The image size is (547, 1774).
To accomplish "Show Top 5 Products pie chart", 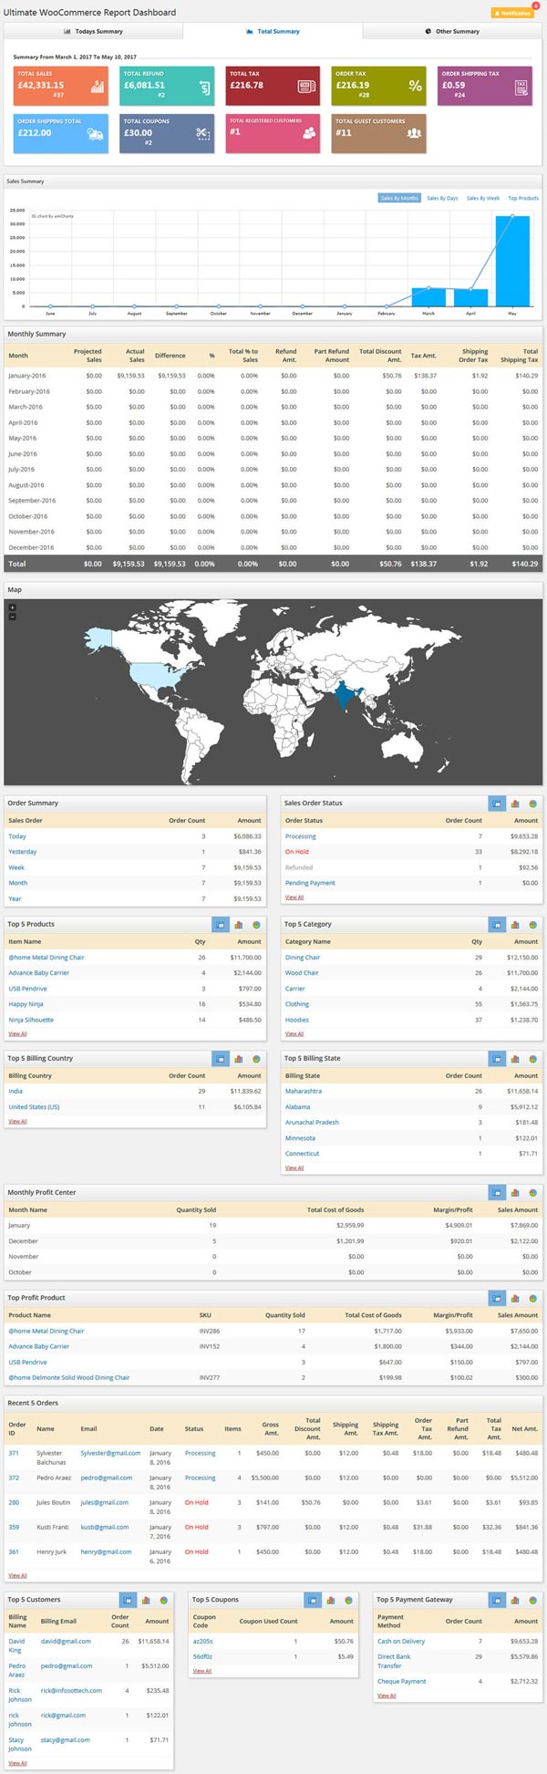I will 256,925.
